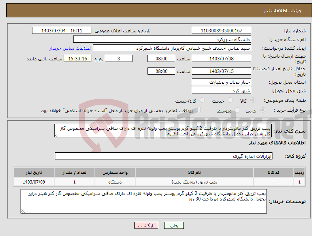The image size is (312, 236).
Task: Click resize handle of the توضیحات خریدار textarea
Action: (23, 211)
